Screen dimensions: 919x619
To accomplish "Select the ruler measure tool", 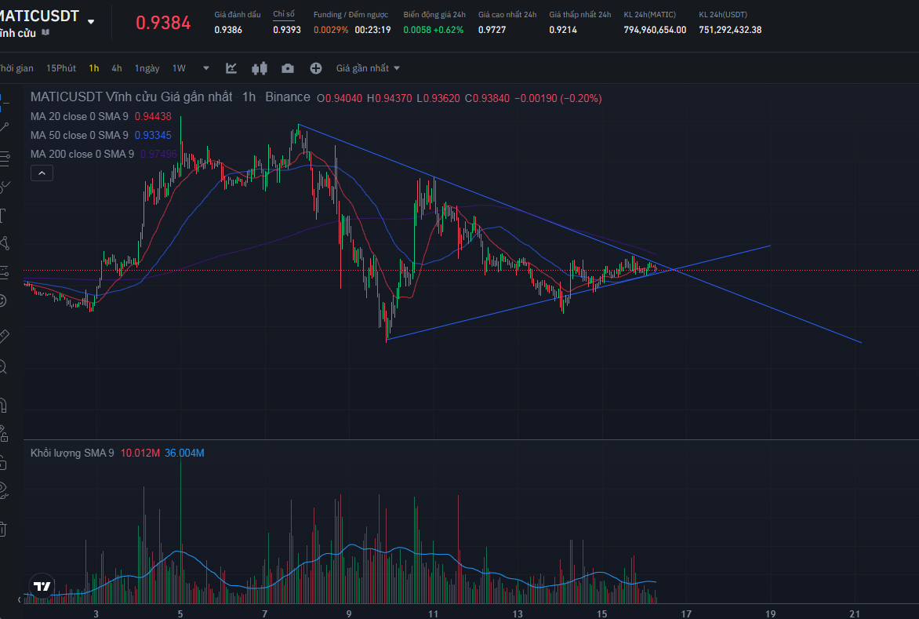I will (3, 337).
